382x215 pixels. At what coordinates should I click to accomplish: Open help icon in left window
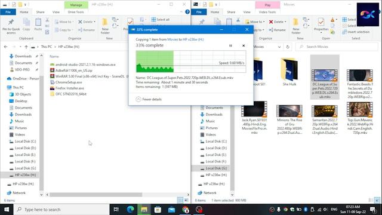click(187, 12)
